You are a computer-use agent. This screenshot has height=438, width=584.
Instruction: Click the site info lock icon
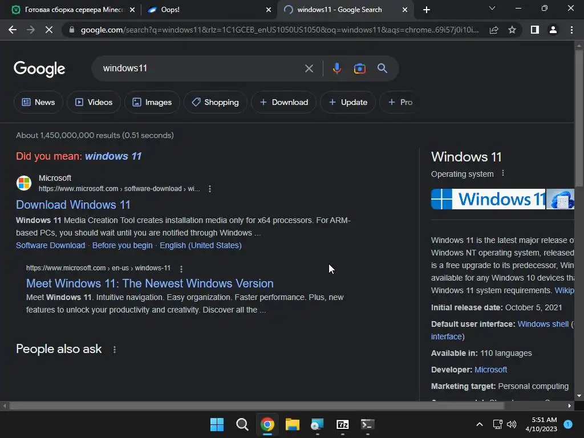point(72,30)
